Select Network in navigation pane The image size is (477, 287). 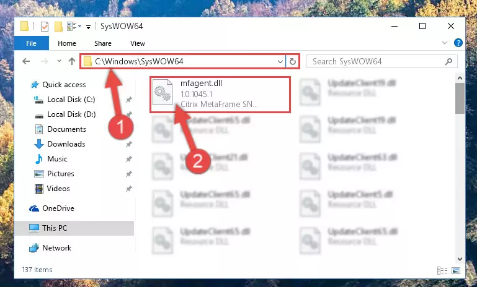coord(56,248)
